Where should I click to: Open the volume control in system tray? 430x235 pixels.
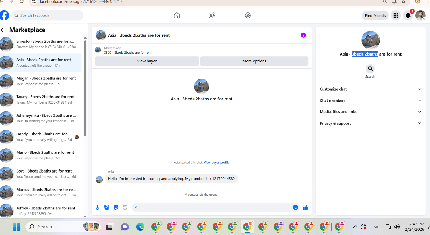[397, 227]
